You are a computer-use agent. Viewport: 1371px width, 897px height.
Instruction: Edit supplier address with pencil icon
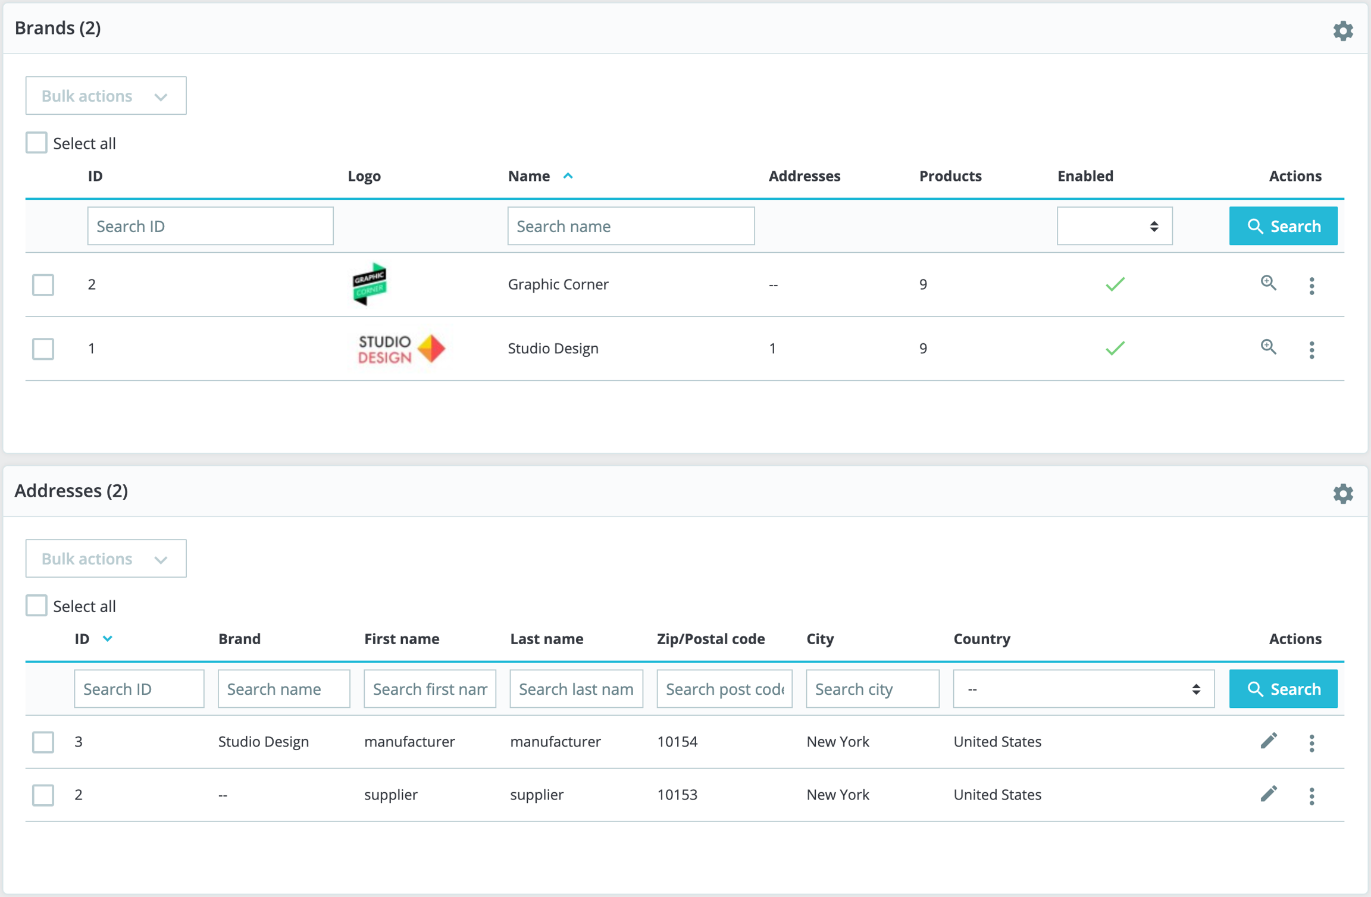tap(1268, 793)
